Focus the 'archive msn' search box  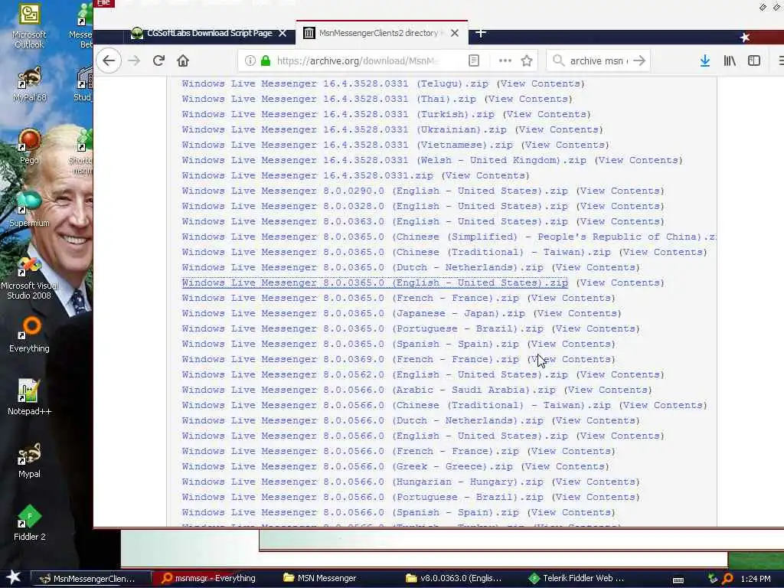point(599,61)
